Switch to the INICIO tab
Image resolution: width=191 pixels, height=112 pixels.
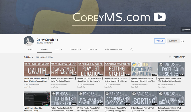pos(31,49)
